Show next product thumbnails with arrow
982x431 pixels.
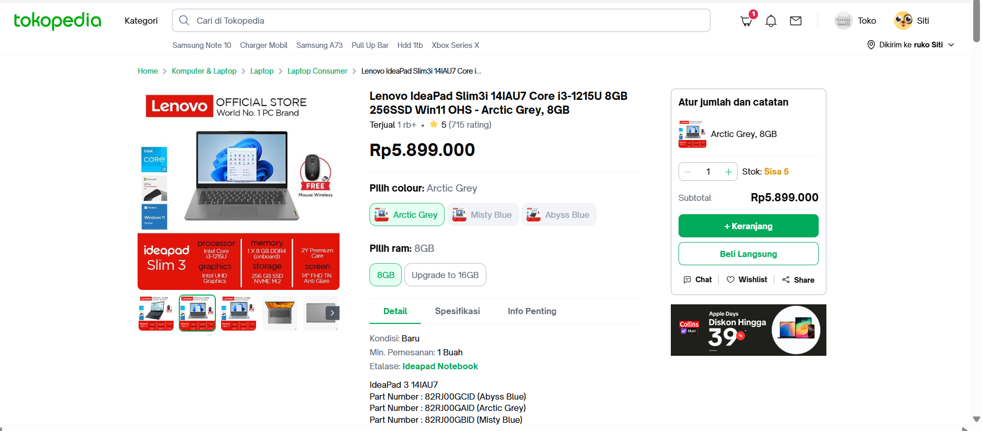[332, 313]
